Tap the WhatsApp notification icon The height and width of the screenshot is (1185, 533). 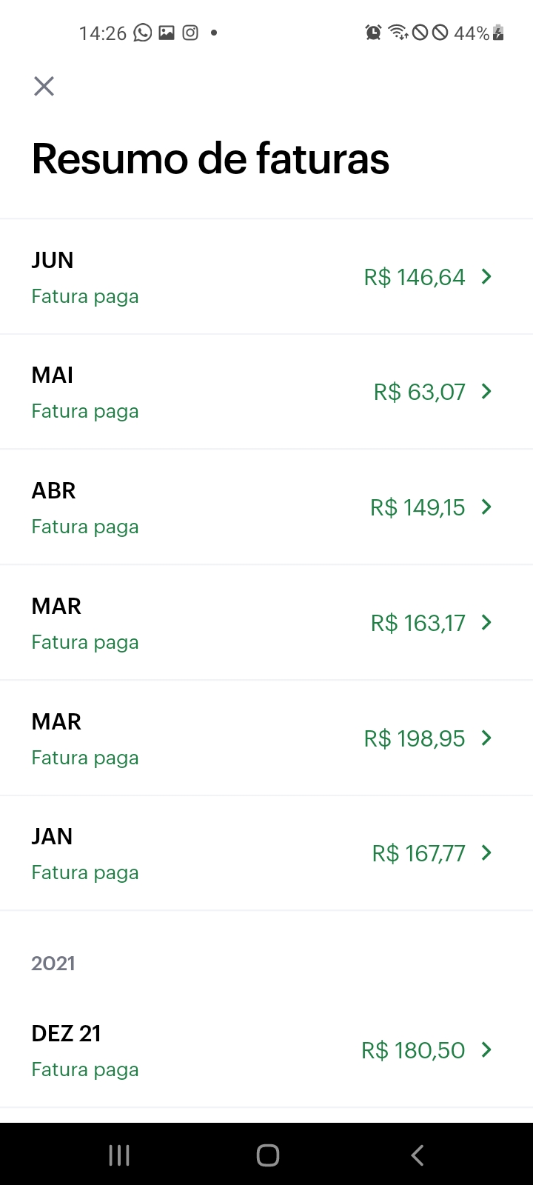(x=142, y=33)
